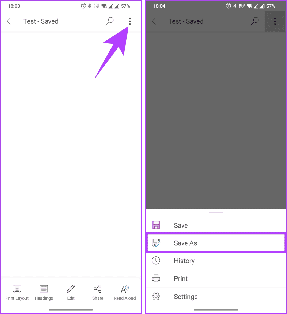The width and height of the screenshot is (287, 314).
Task: Select Print from the menu
Action: [216, 278]
